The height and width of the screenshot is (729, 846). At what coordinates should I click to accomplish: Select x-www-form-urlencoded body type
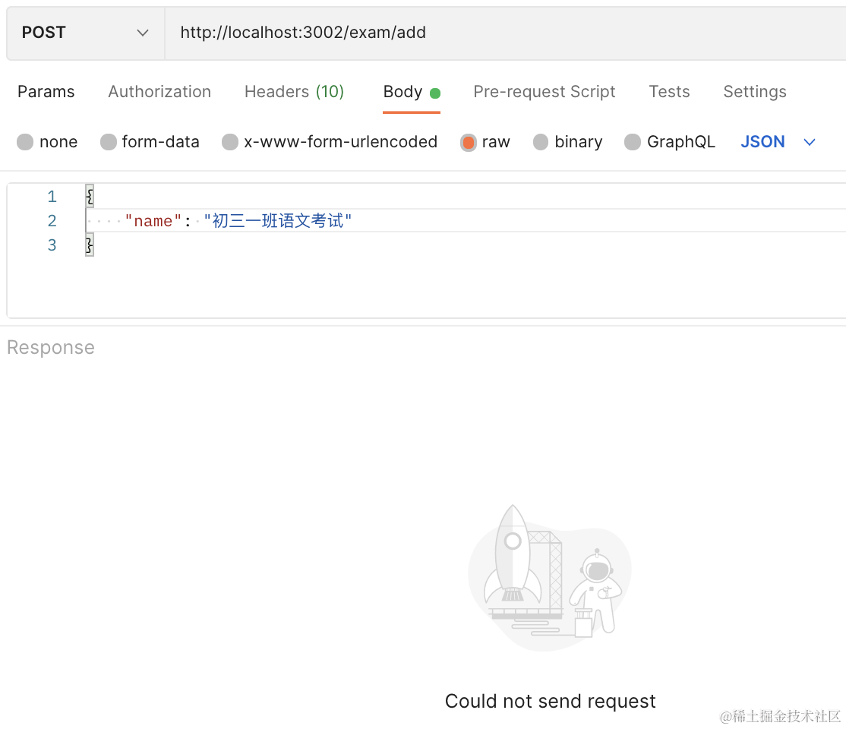click(230, 142)
